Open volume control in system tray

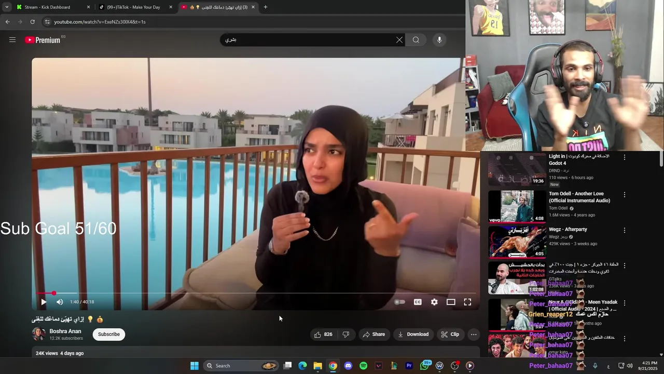click(630, 366)
